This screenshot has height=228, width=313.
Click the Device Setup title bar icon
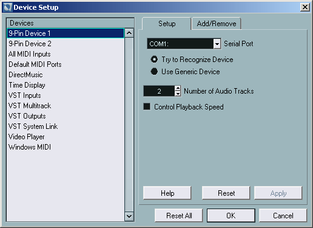tap(8, 7)
